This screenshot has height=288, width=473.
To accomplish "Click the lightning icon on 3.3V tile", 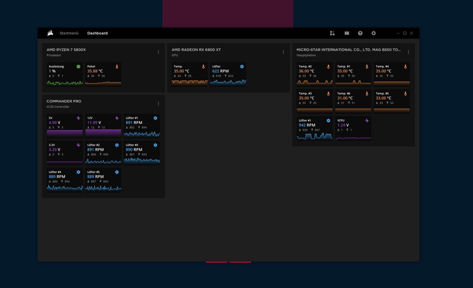I will pos(78,145).
